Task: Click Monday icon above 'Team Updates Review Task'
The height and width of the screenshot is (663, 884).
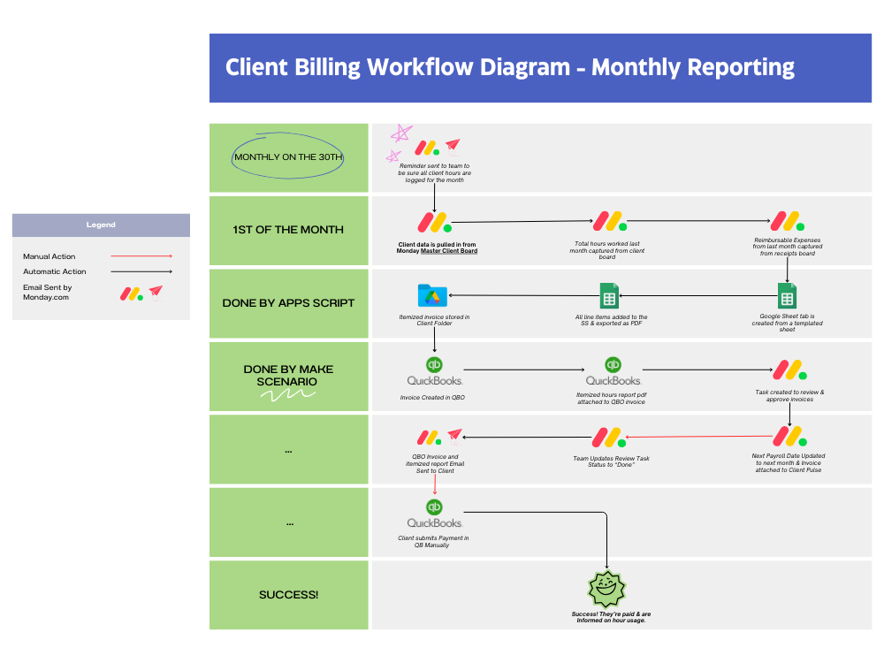Action: (x=609, y=438)
